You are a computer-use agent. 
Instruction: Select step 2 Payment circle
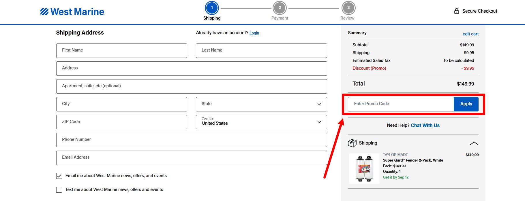(280, 8)
